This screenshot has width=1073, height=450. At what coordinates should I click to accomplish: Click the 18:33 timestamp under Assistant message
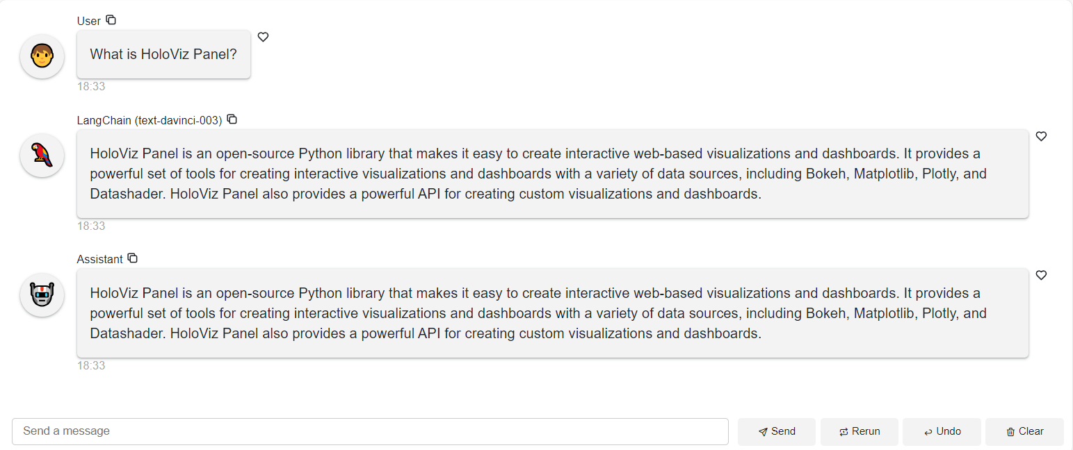tap(91, 365)
